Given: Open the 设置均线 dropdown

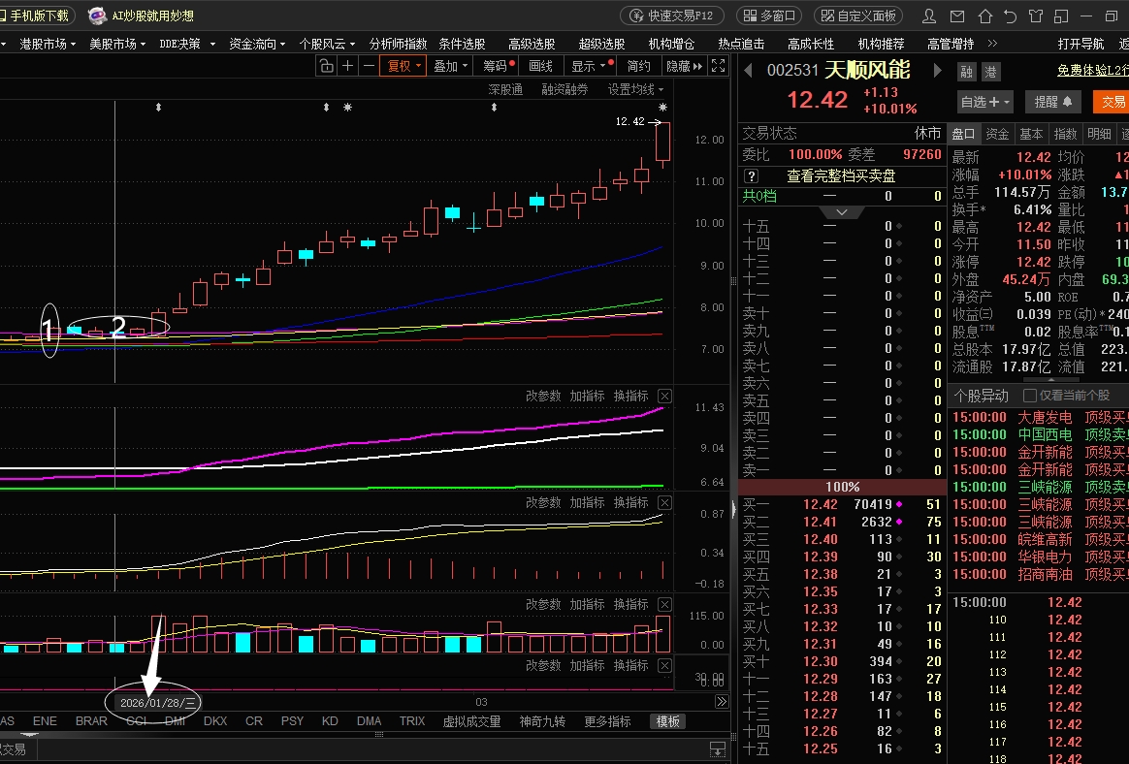Looking at the screenshot, I should coord(635,89).
